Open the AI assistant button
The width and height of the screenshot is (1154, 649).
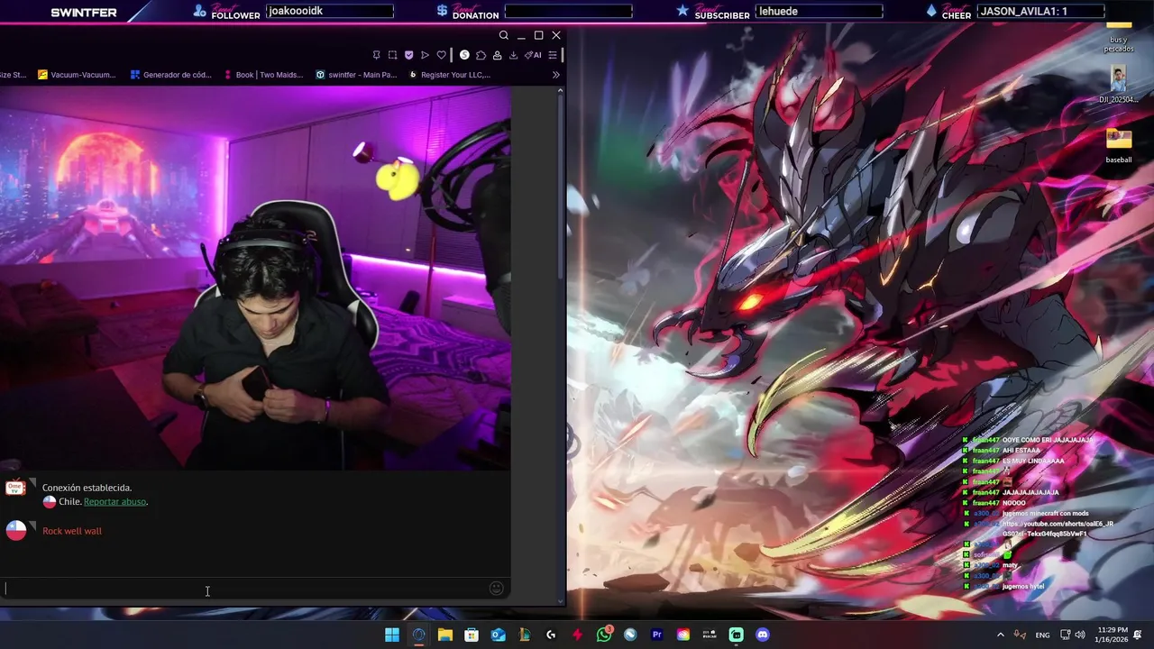coord(533,55)
